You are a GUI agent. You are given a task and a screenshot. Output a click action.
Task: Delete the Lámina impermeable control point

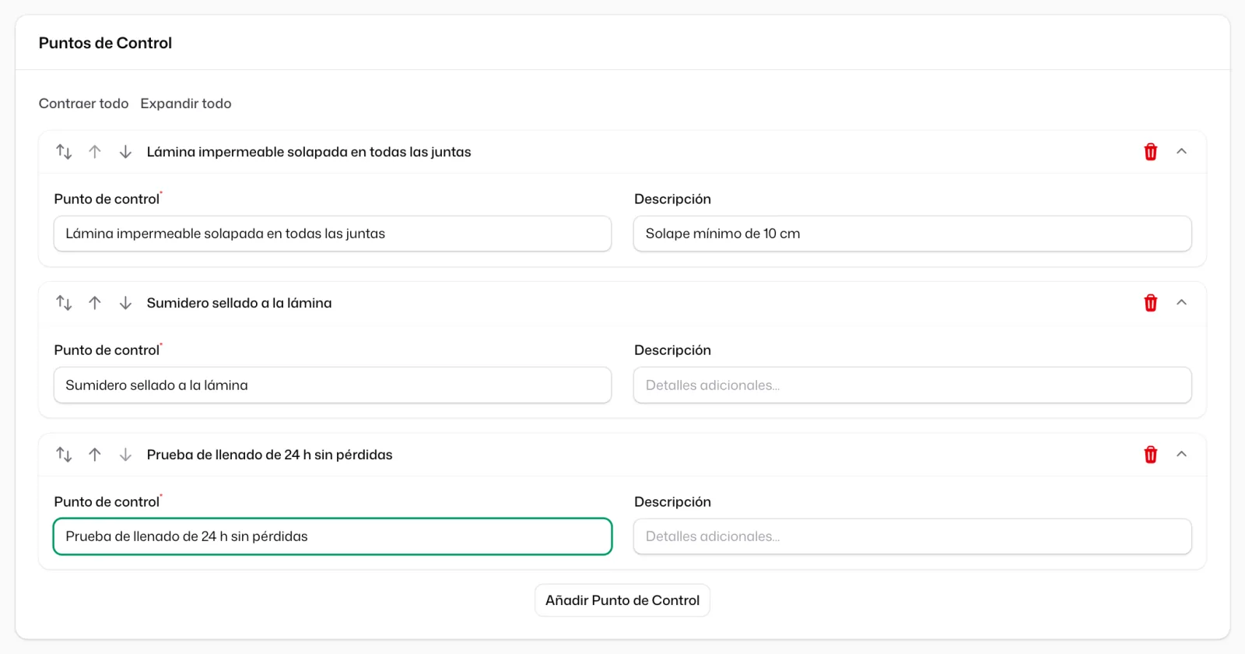[x=1151, y=152]
